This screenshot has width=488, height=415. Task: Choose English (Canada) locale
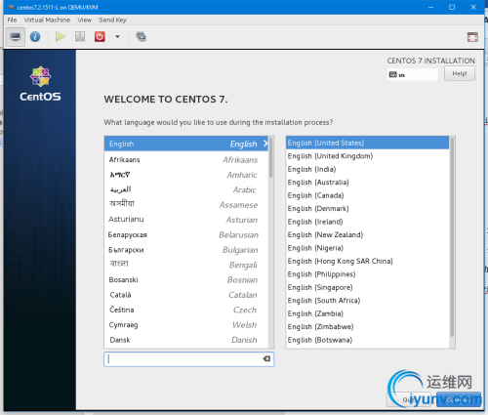coord(368,195)
